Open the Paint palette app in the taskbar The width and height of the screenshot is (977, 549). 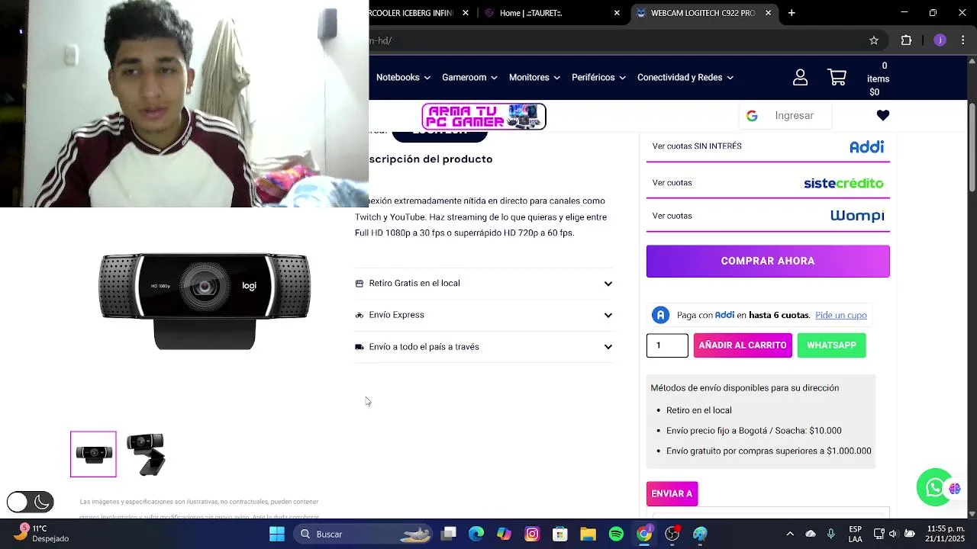tap(700, 534)
